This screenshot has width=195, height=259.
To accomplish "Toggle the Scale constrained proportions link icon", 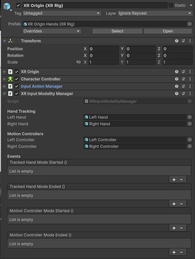I will (78, 62).
